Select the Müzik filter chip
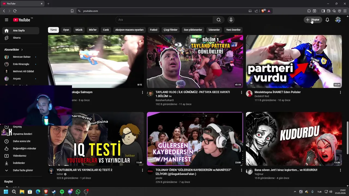This screenshot has width=349, height=196. pyautogui.click(x=79, y=30)
